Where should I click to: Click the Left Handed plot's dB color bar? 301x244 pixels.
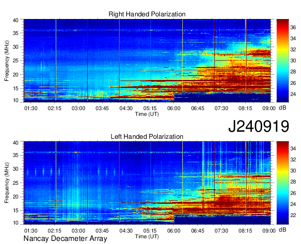coord(282,183)
